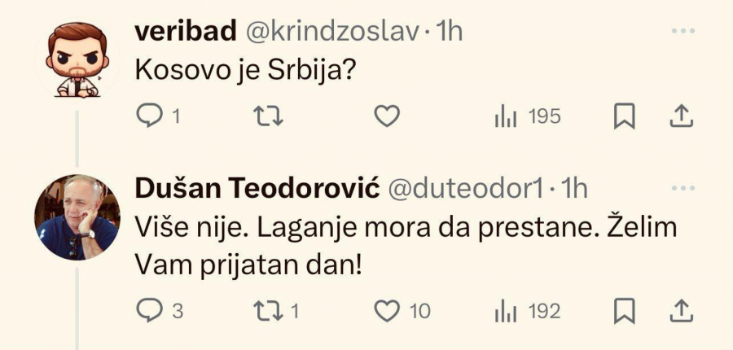Reply to veribad's tweet
The image size is (733, 350).
(150, 117)
